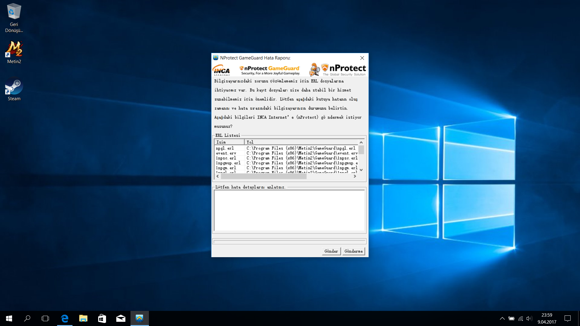This screenshot has width=580, height=326.
Task: Select the Steam desktop icon
Action: pos(14,90)
